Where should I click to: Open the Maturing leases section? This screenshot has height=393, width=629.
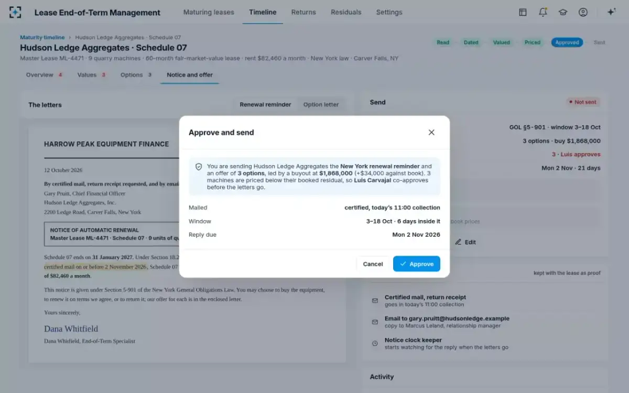point(209,12)
